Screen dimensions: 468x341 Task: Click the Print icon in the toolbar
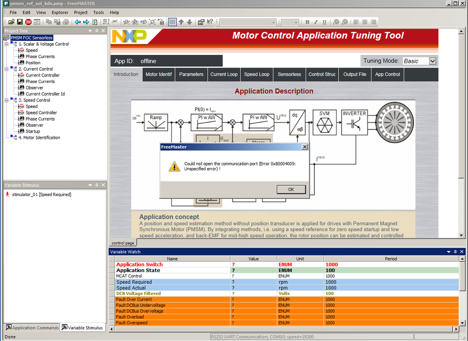66,22
